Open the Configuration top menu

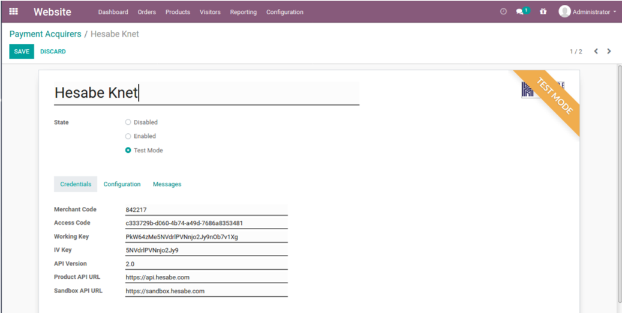[x=284, y=12]
